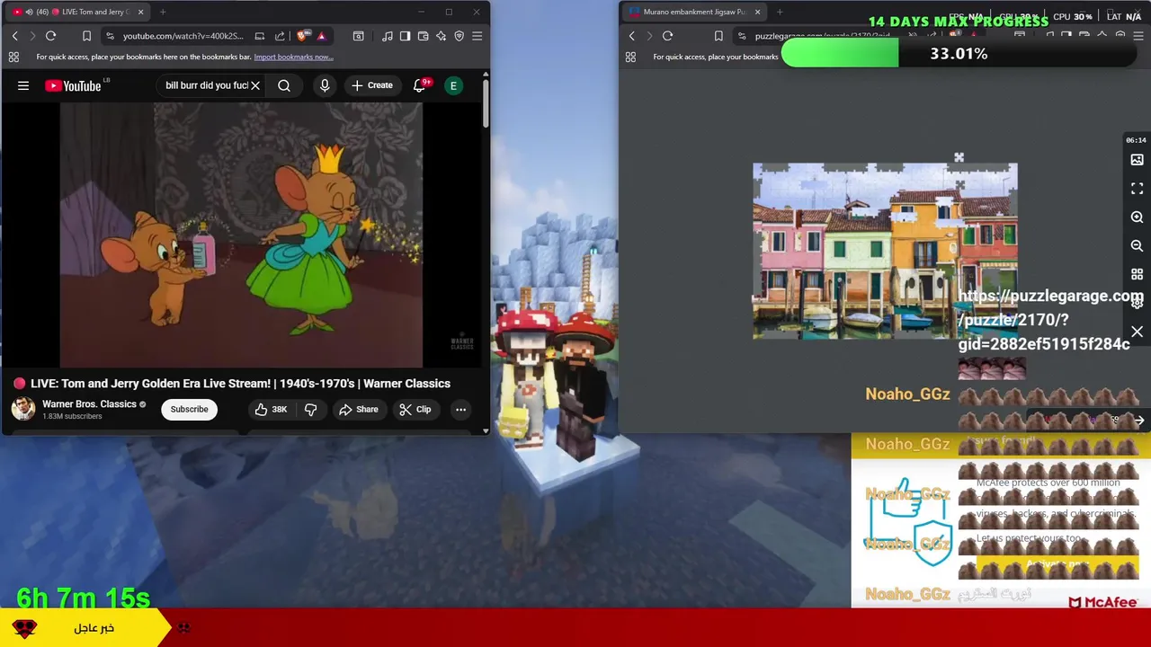Open YouTube notifications bell
The image size is (1151, 647).
coord(420,85)
